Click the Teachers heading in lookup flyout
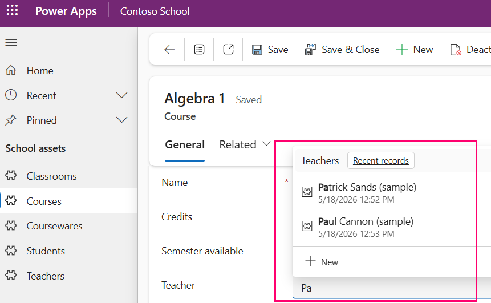 pos(320,161)
